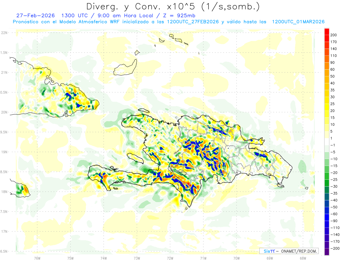
Task: Click the 18N latitude axis label
Action: 4,192
